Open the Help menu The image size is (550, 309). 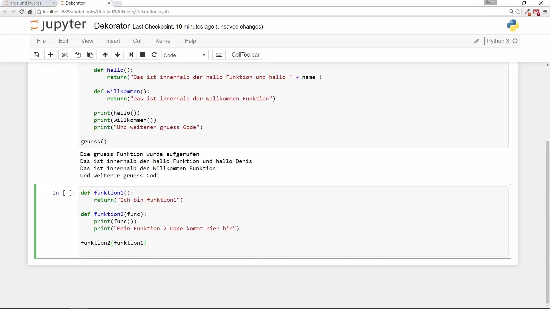point(190,41)
